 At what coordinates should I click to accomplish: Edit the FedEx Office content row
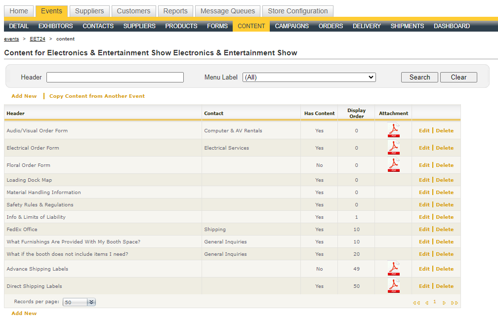coord(424,230)
